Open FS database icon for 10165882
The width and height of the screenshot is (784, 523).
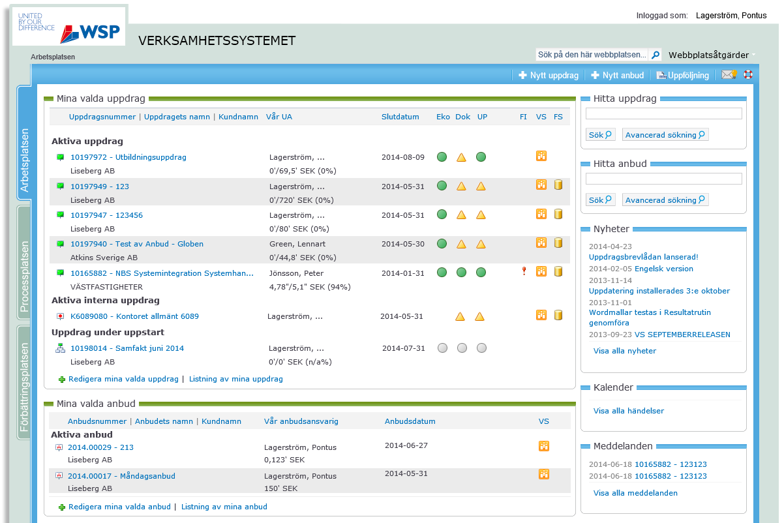click(x=558, y=271)
